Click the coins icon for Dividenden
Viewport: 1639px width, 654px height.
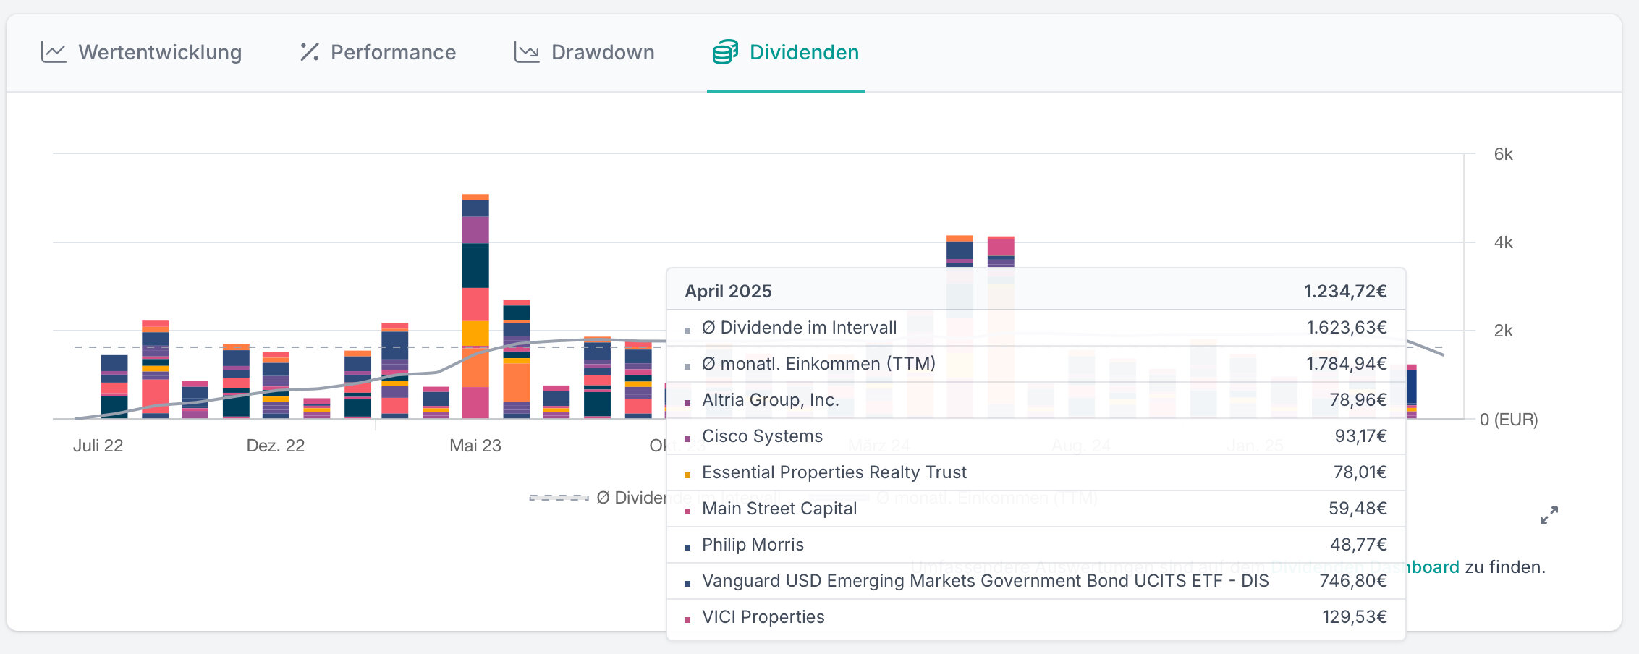coord(725,52)
